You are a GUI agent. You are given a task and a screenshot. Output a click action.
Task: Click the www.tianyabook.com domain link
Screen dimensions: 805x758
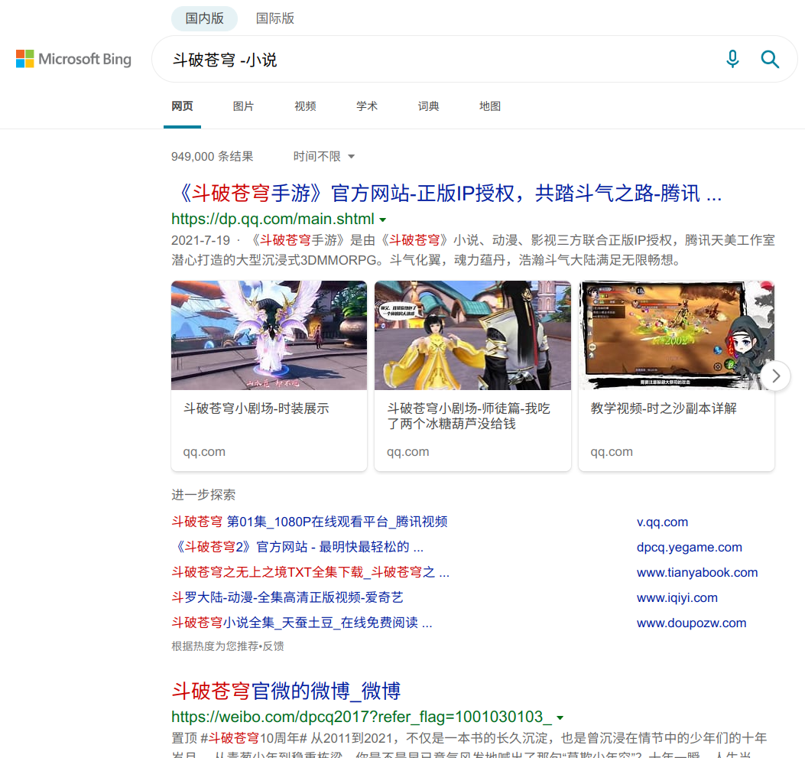(697, 573)
